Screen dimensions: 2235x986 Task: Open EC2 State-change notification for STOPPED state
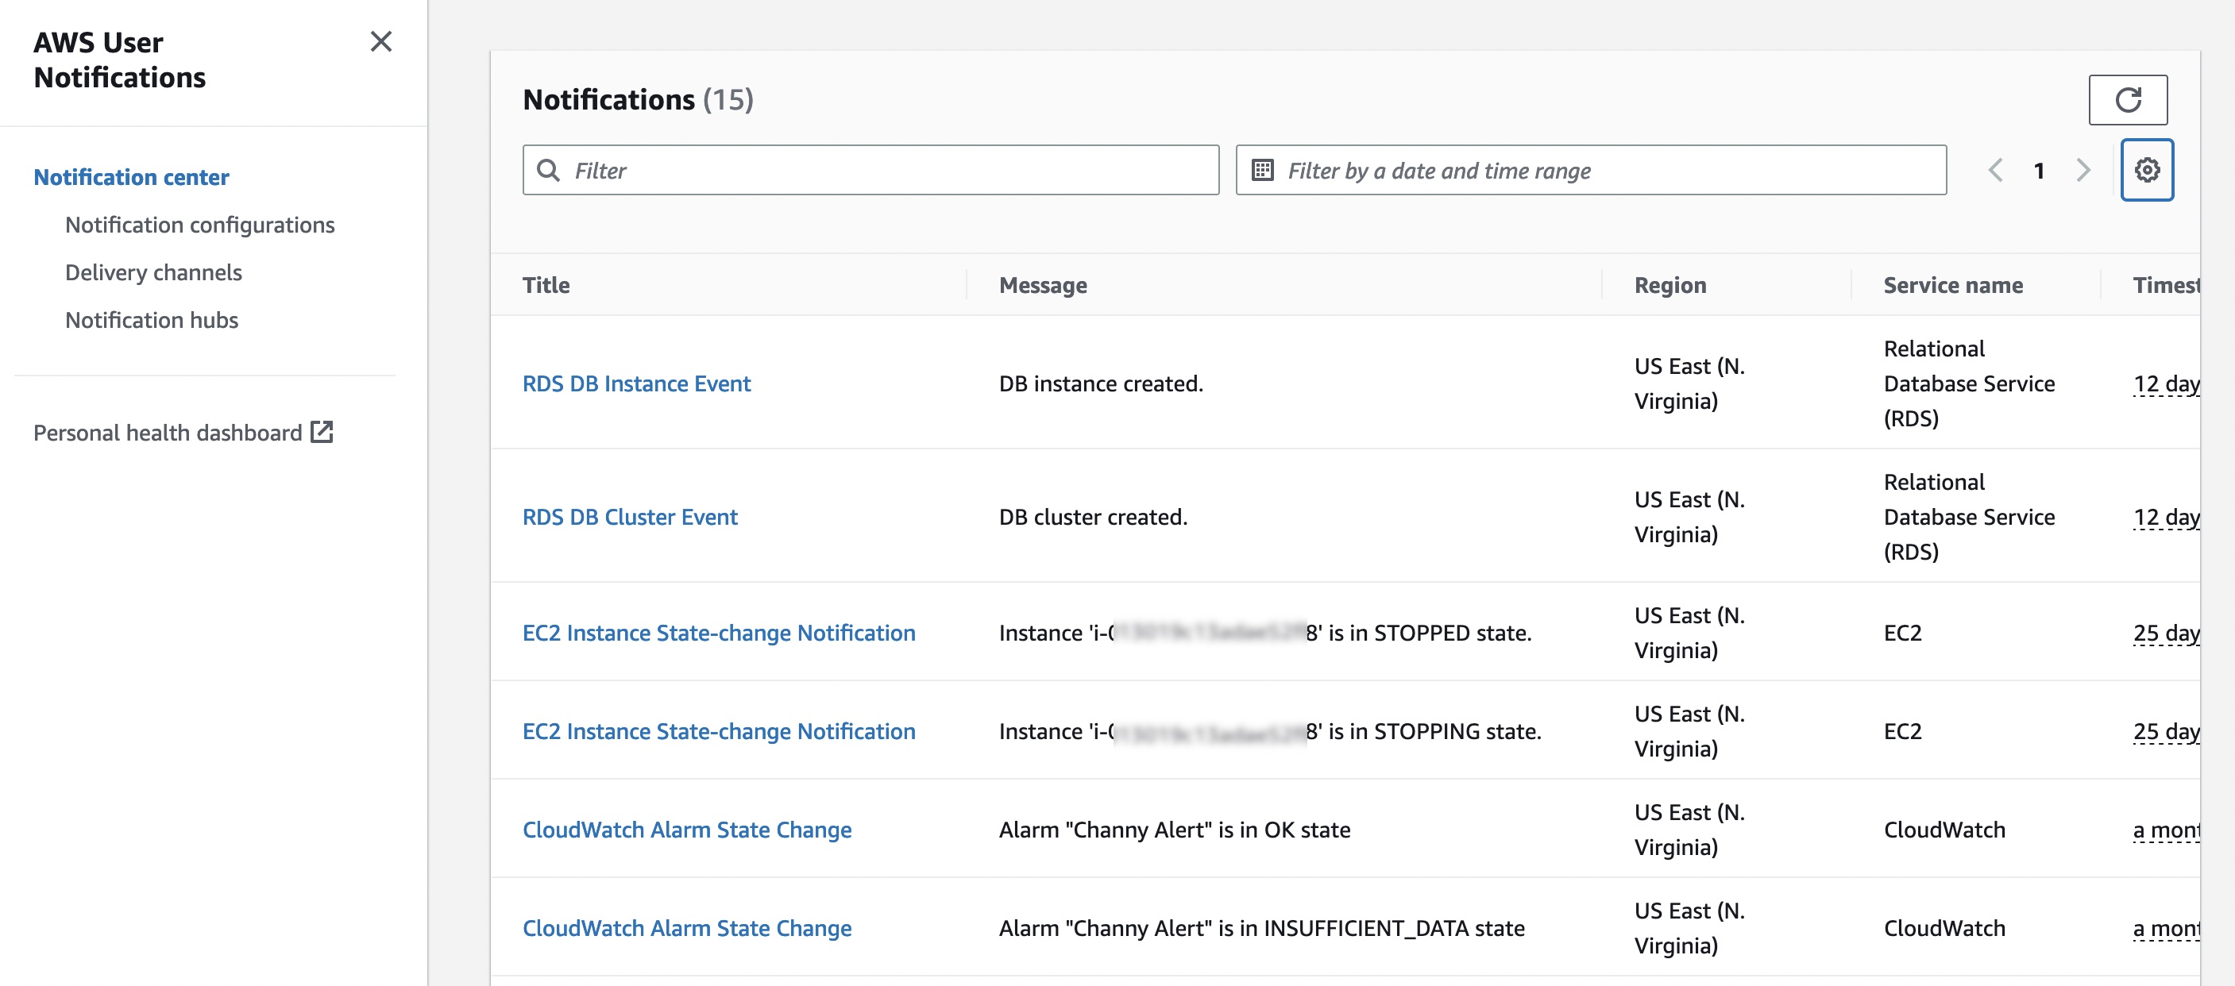[718, 633]
